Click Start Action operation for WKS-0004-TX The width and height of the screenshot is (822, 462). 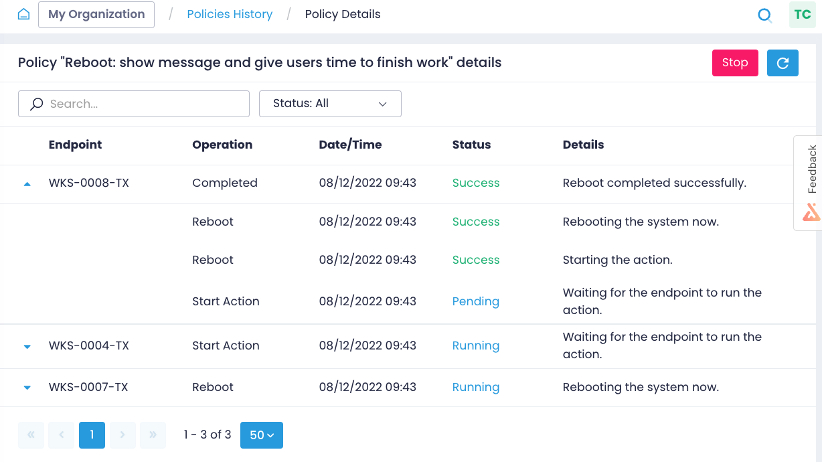point(226,345)
